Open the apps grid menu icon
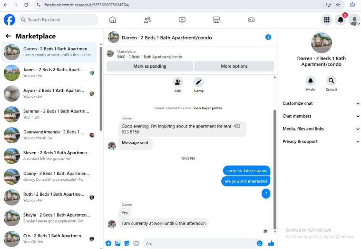361x249 pixels. click(x=326, y=20)
